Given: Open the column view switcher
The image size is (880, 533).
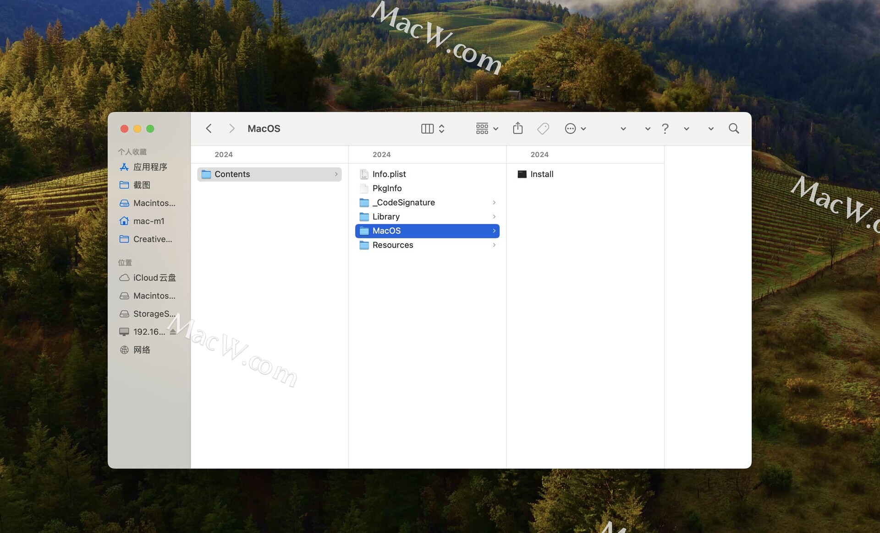Looking at the screenshot, I should pyautogui.click(x=433, y=129).
